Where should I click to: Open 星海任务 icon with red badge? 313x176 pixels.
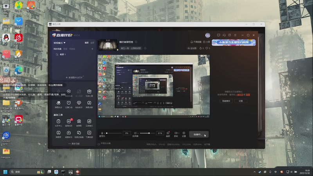point(69,121)
